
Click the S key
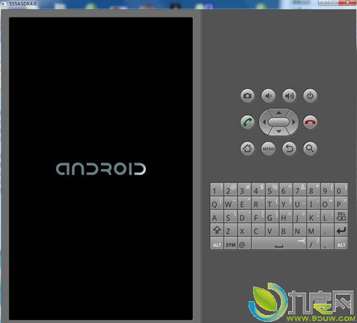(x=231, y=217)
